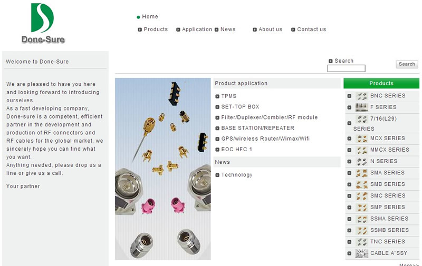
Task: Go to the Application menu item
Action: (x=197, y=29)
